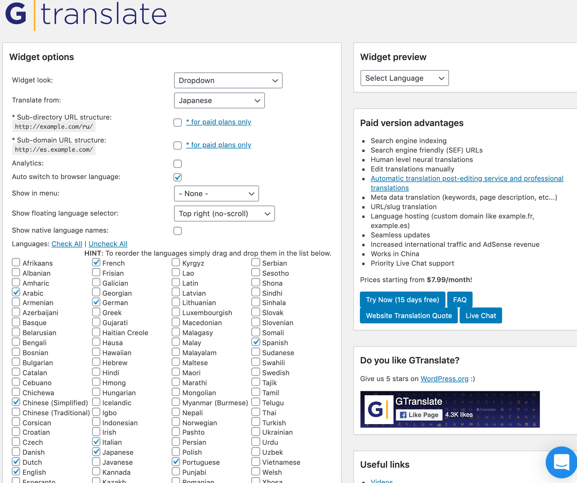Image resolution: width=577 pixels, height=483 pixels.
Task: Check the Hungarian language checkbox
Action: [x=96, y=392]
